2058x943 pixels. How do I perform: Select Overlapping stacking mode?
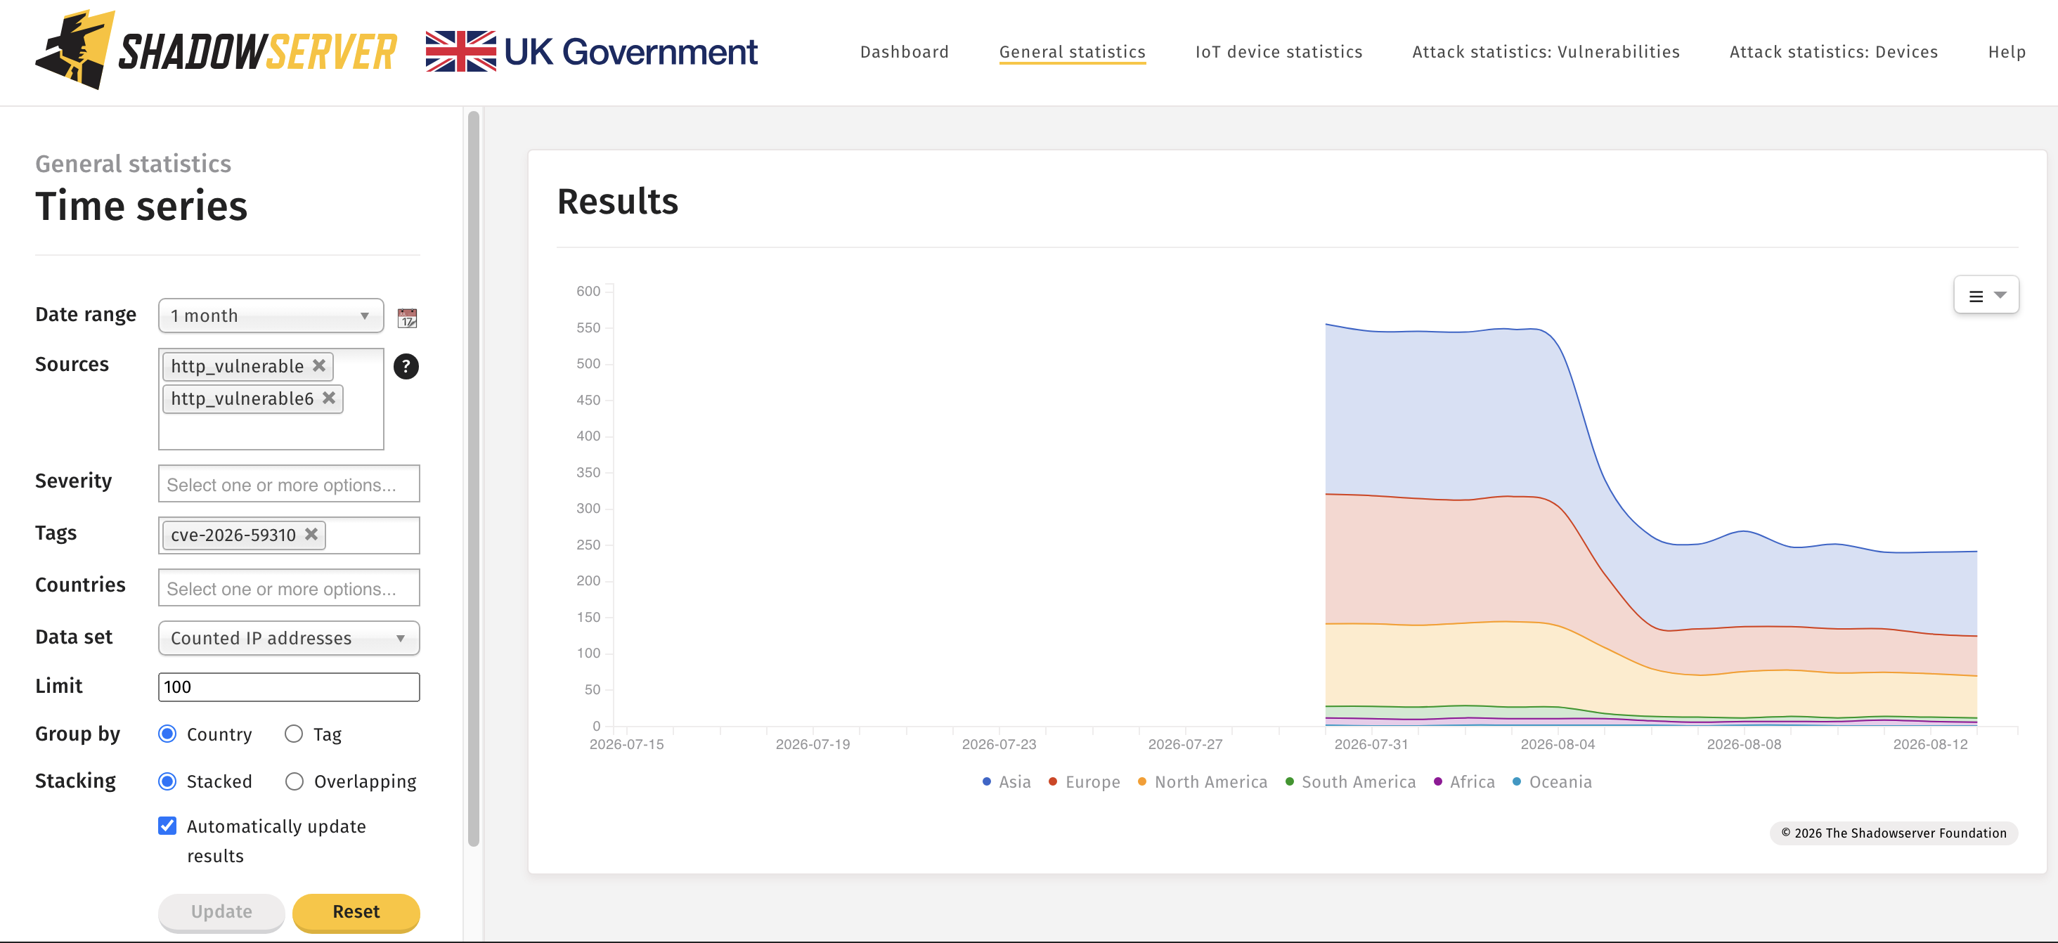[294, 781]
